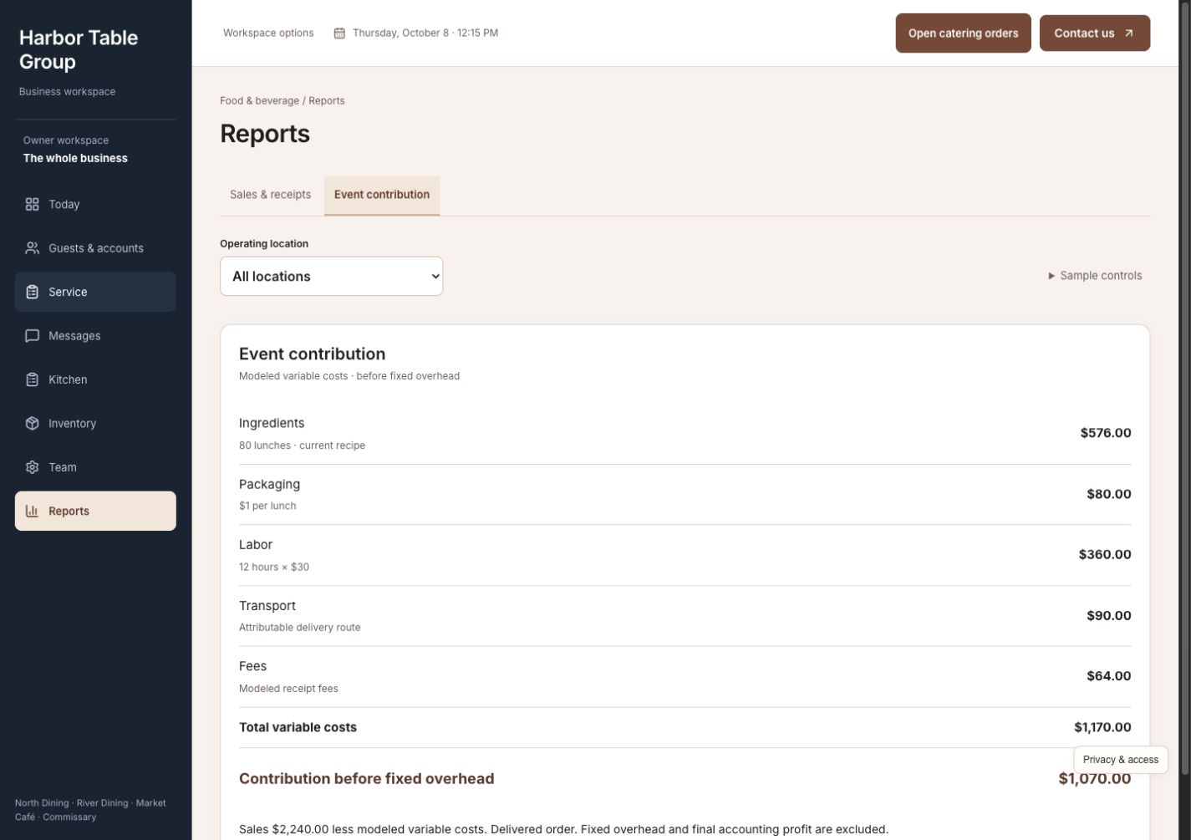Click the '80 lunches · current recipe' note
The width and height of the screenshot is (1191, 840).
302,445
